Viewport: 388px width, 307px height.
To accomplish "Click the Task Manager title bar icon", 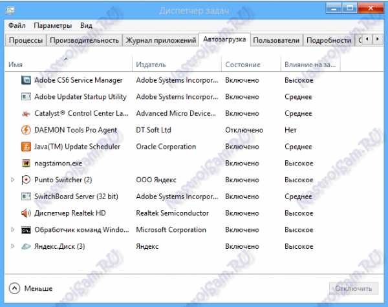I will 10,10.
